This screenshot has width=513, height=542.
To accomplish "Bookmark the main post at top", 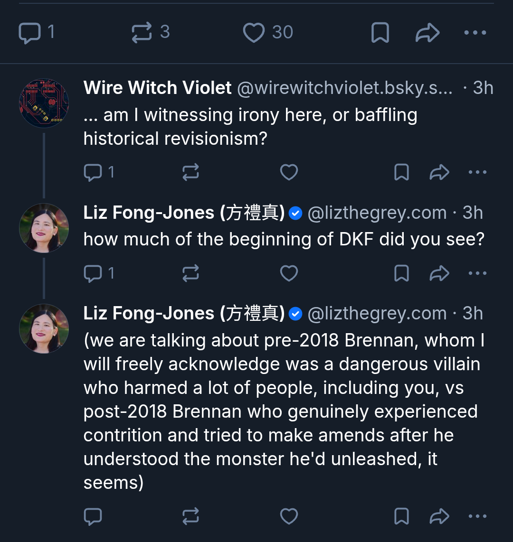I will pyautogui.click(x=380, y=33).
